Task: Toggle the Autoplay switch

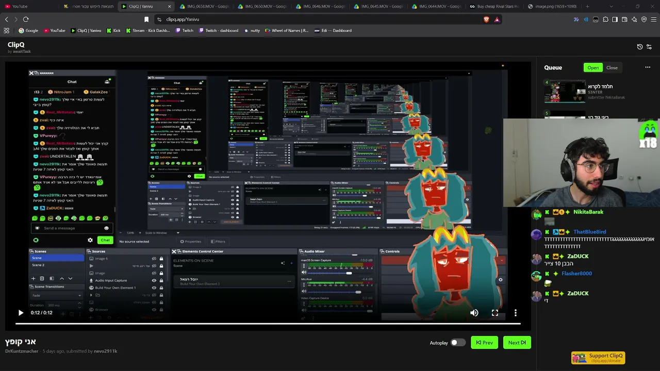Action: tap(458, 343)
